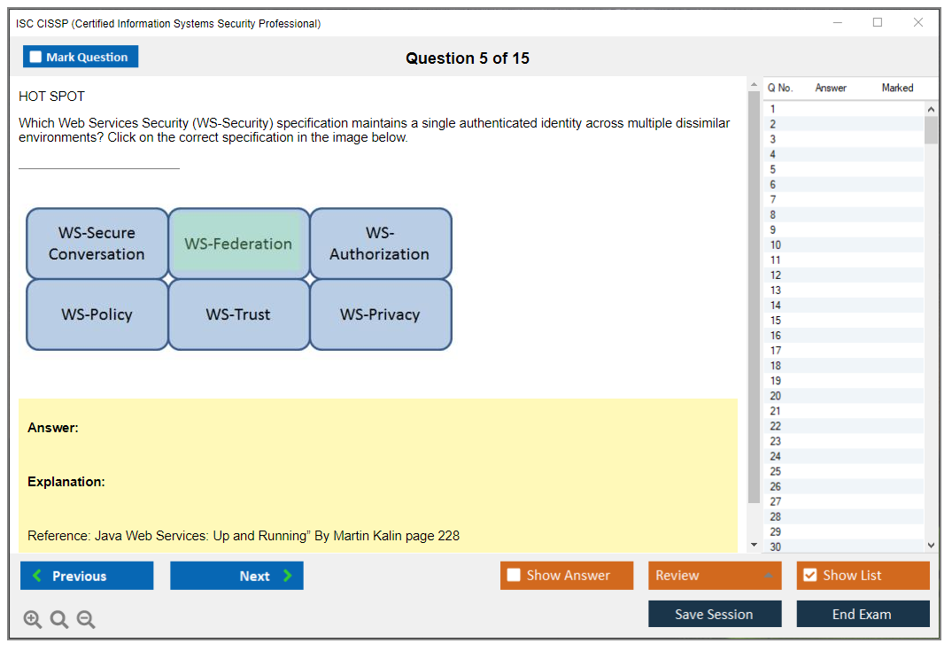The width and height of the screenshot is (952, 651).
Task: Tick the Mark Question checkbox
Action: [36, 58]
